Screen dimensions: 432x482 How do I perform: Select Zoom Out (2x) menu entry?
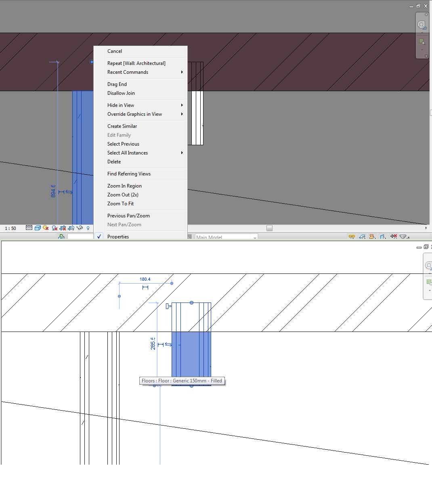pos(141,194)
